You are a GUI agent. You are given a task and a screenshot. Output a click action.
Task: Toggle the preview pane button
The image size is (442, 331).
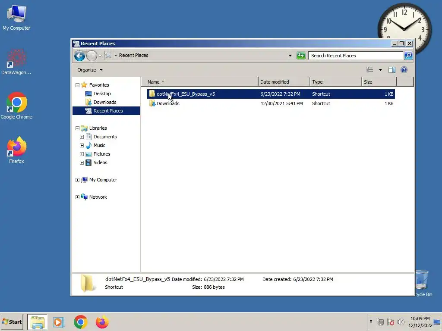[392, 70]
